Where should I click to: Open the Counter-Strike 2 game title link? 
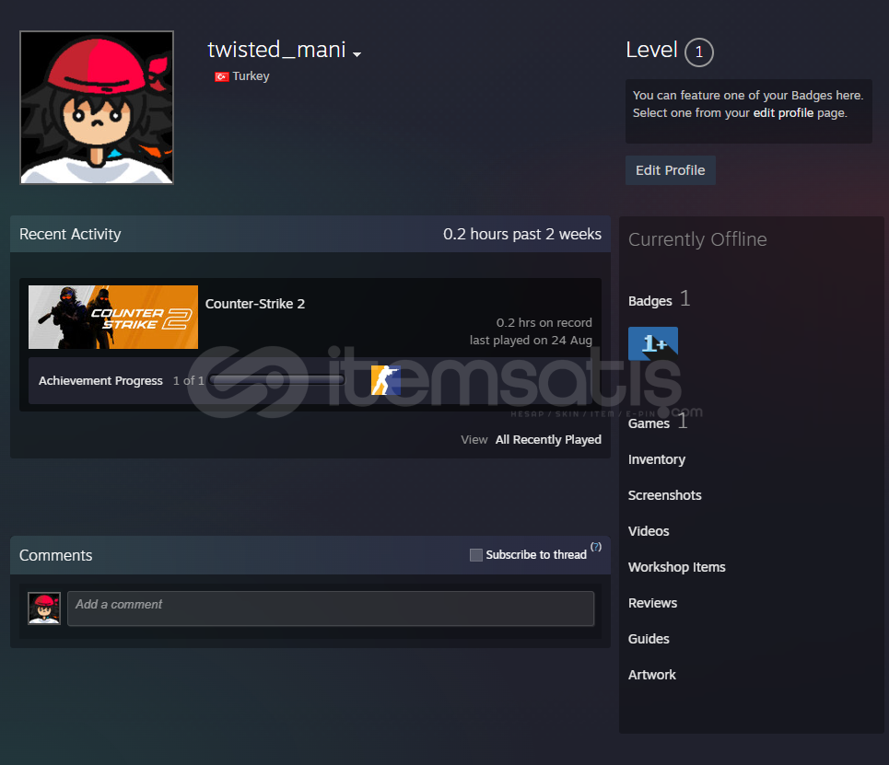point(255,304)
